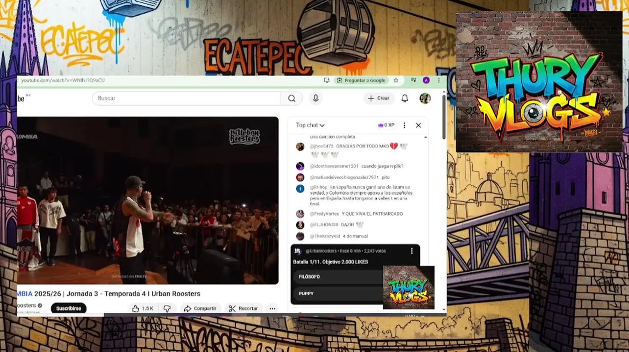Open the live chat three-dot options
This screenshot has width=629, height=352.
(x=404, y=125)
